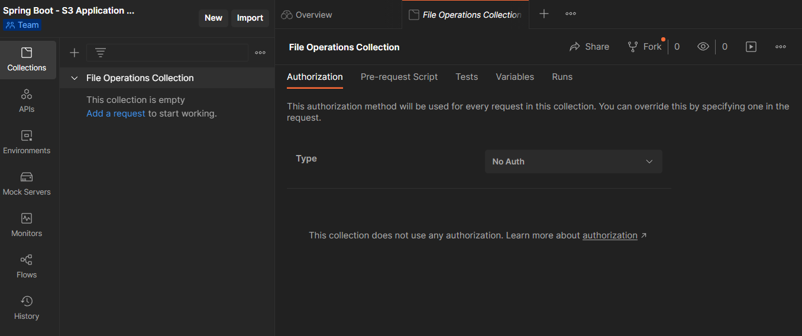Open the tab bar three-dot options menu
The image size is (802, 336).
coord(571,14)
